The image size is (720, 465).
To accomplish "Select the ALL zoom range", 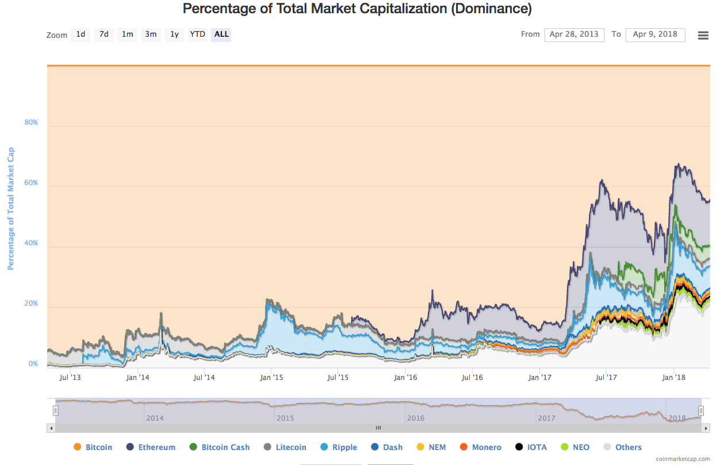I will click(221, 34).
